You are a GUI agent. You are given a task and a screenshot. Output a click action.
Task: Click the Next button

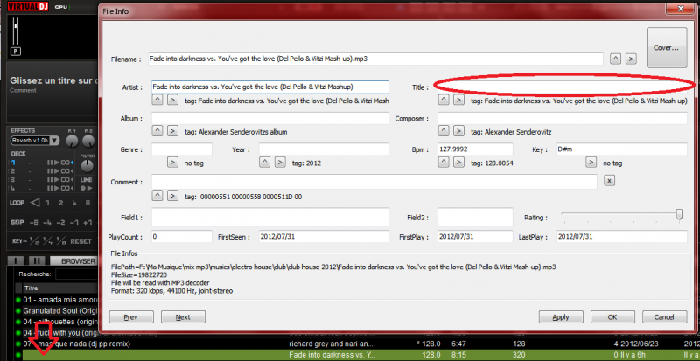pos(183,317)
